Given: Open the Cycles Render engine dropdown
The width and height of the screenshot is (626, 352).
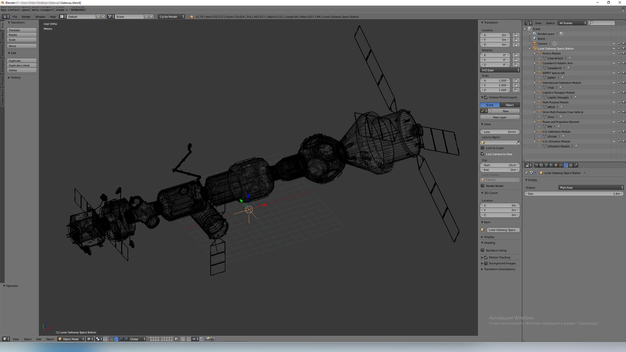Looking at the screenshot, I should point(171,17).
